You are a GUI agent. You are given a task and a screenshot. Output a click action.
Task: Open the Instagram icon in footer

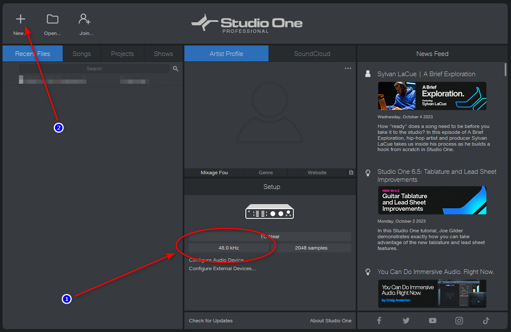[x=459, y=321]
